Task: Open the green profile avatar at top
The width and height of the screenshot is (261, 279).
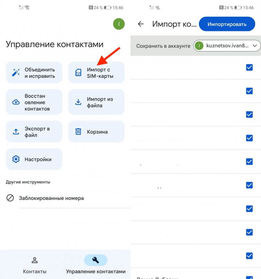Action: click(119, 24)
